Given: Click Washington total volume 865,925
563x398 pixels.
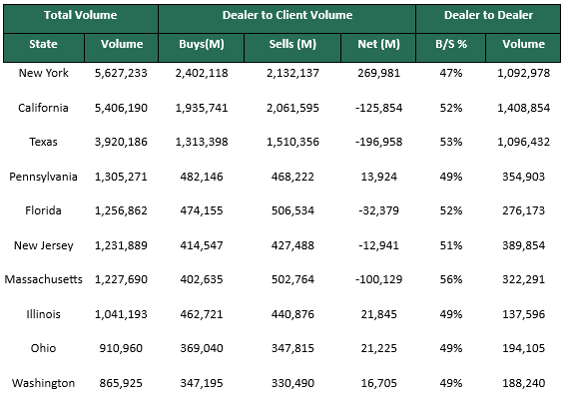Looking at the screenshot, I should coord(121,383).
